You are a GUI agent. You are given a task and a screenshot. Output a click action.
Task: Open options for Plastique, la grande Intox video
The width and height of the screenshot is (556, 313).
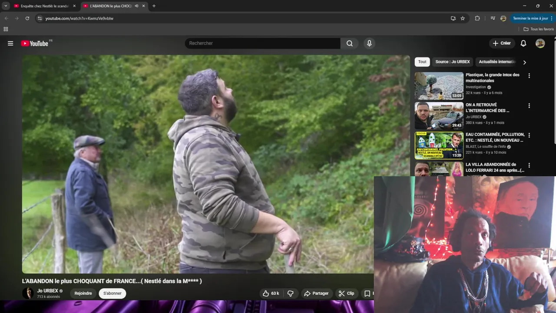[x=529, y=76]
